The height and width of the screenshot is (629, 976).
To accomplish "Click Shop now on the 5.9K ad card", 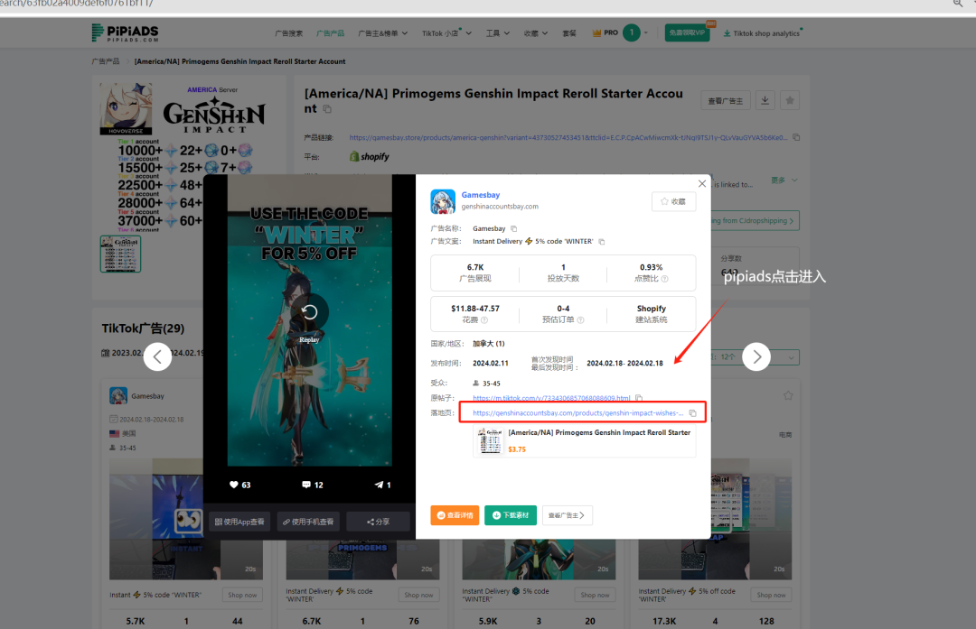I will pyautogui.click(x=595, y=595).
